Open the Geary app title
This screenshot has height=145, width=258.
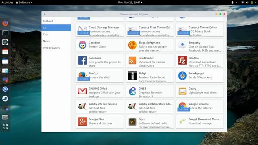(192, 89)
